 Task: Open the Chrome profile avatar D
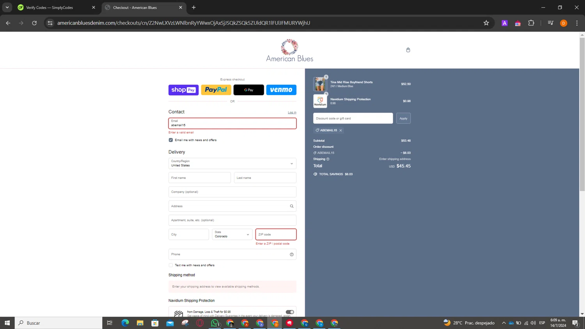point(564,23)
